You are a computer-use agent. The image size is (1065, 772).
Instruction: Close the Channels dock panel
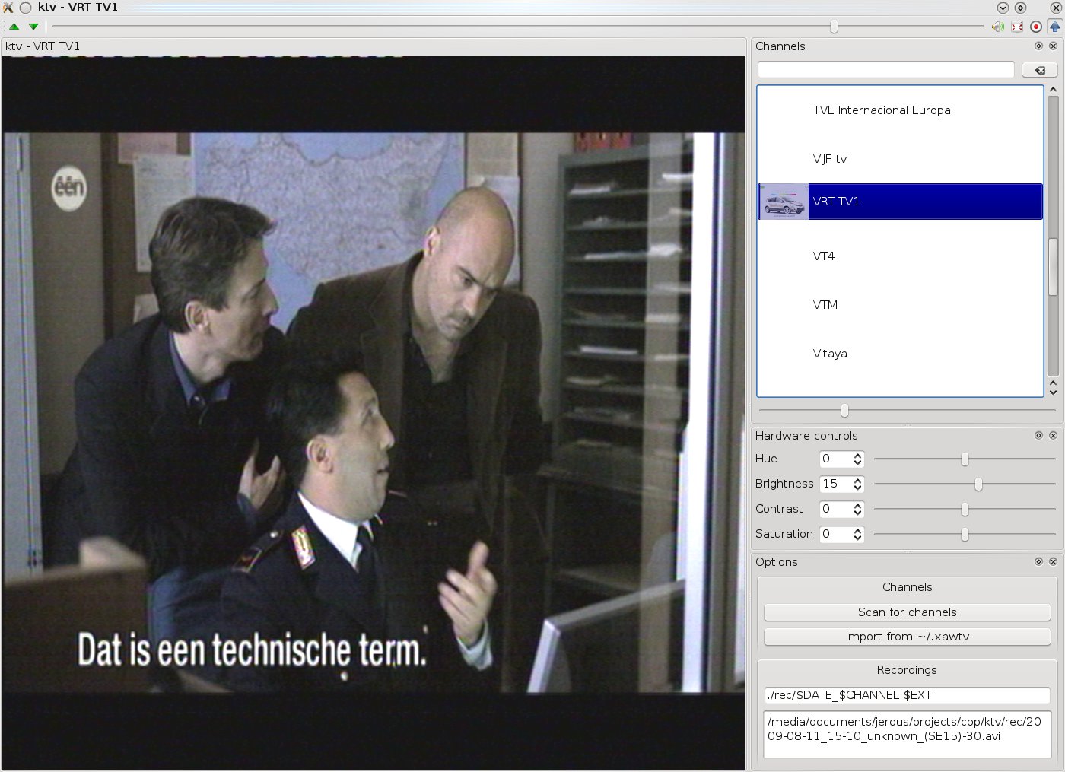pyautogui.click(x=1054, y=46)
